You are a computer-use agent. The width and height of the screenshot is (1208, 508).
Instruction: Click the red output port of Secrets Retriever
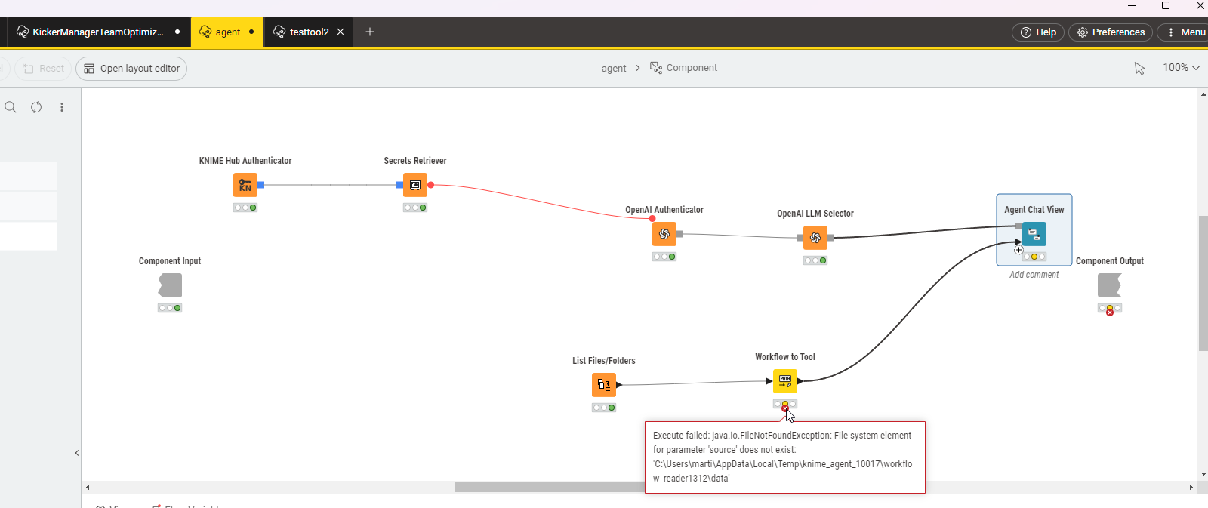pyautogui.click(x=431, y=185)
